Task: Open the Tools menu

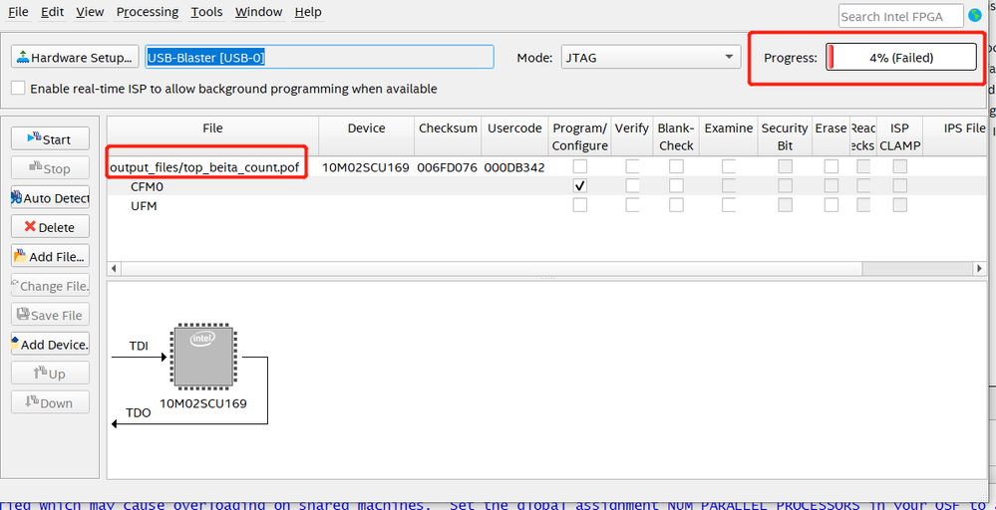Action: click(207, 12)
